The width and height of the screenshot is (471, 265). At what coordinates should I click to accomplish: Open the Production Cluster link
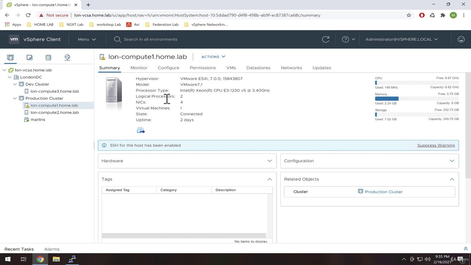(x=384, y=192)
